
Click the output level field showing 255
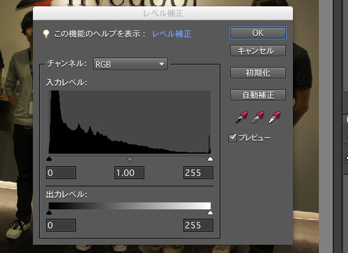pyautogui.click(x=198, y=225)
